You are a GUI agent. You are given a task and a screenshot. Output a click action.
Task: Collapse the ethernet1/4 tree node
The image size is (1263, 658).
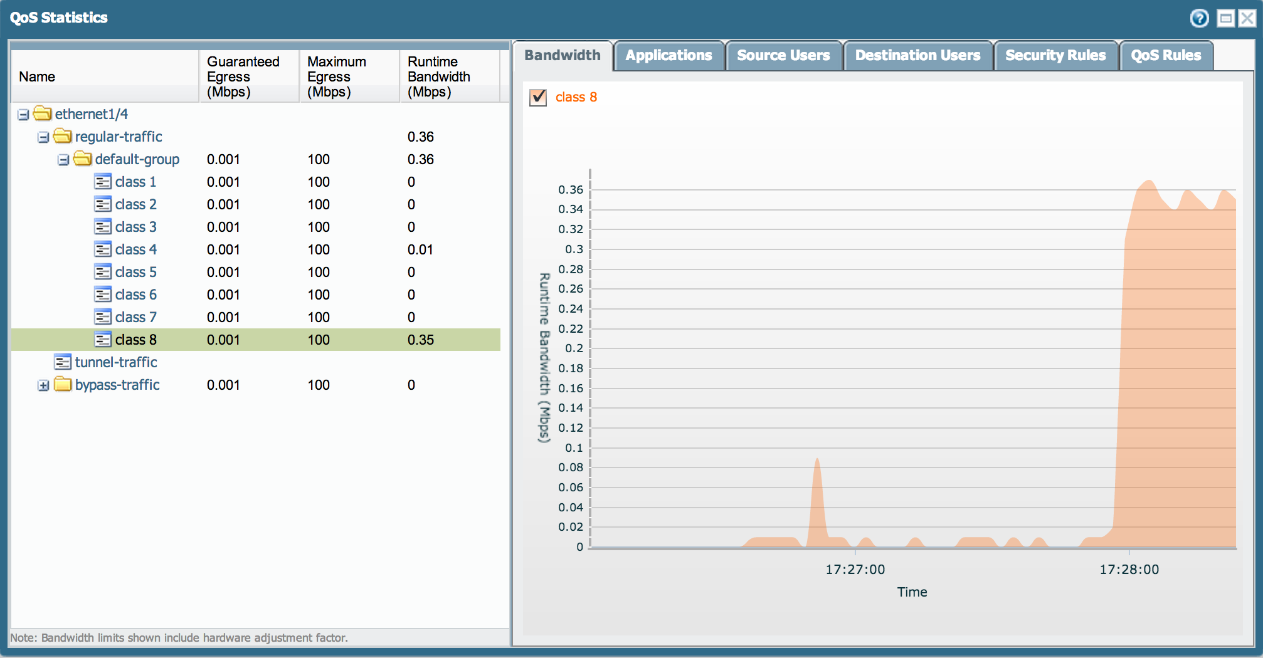tap(23, 114)
